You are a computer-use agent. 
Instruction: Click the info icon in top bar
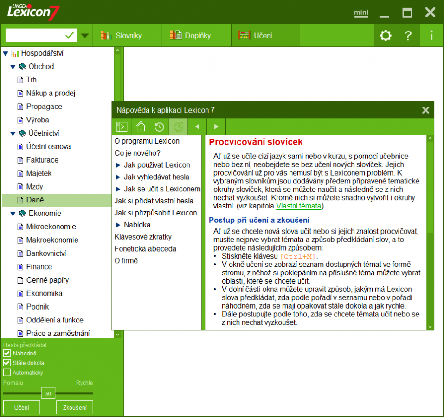click(431, 35)
